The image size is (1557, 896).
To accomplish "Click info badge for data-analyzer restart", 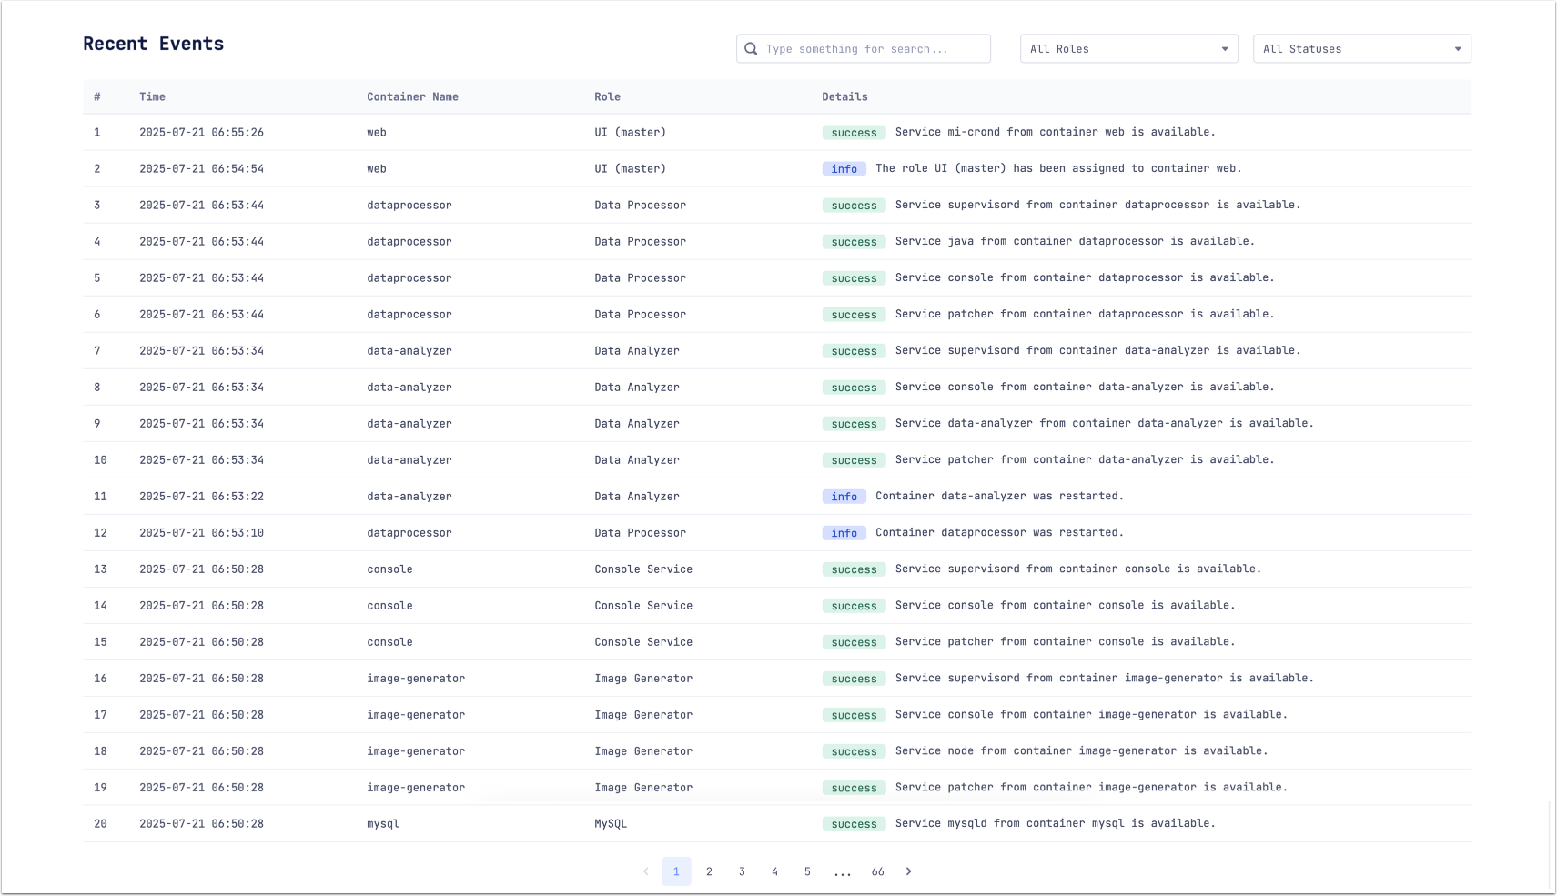I will [844, 497].
